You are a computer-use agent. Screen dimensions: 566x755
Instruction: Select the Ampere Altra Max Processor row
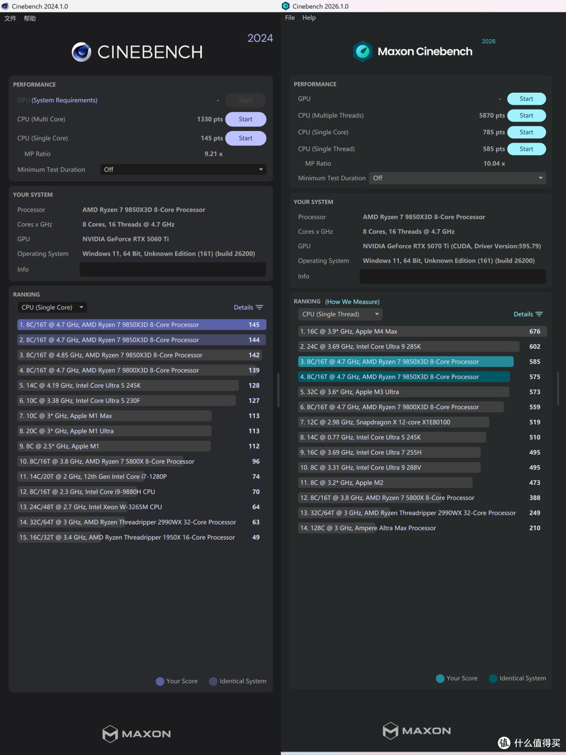pos(422,528)
